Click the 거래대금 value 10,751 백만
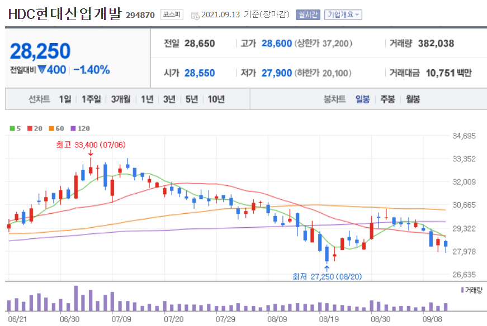 [449, 73]
